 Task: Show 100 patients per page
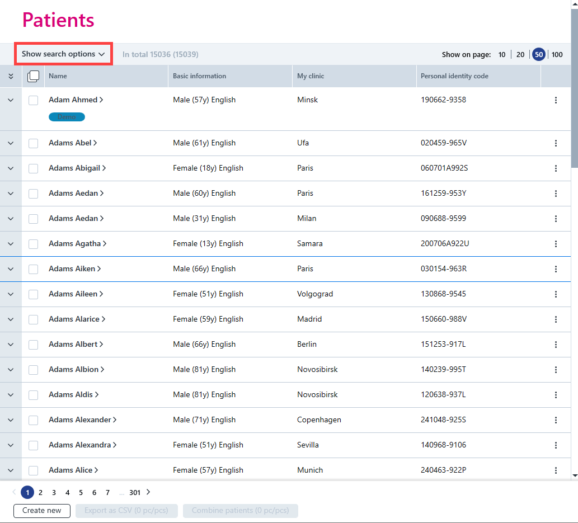557,55
